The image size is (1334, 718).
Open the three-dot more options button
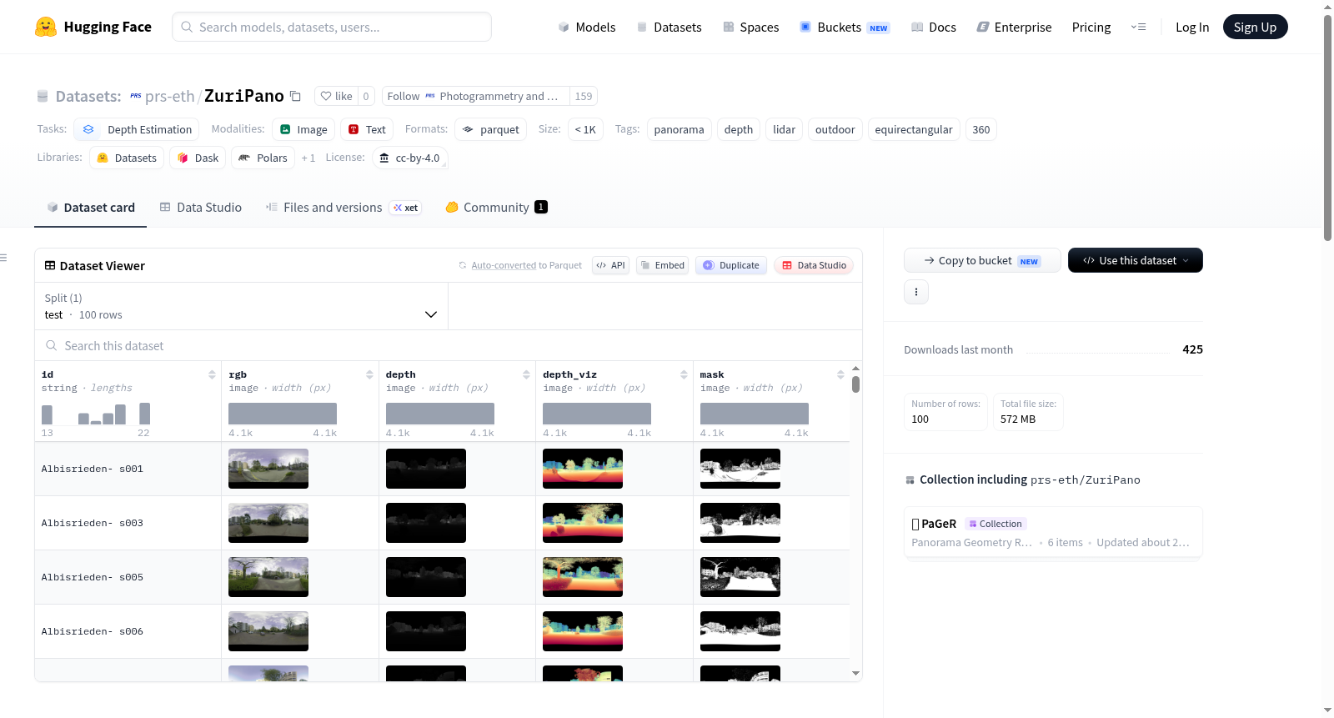[x=916, y=292]
